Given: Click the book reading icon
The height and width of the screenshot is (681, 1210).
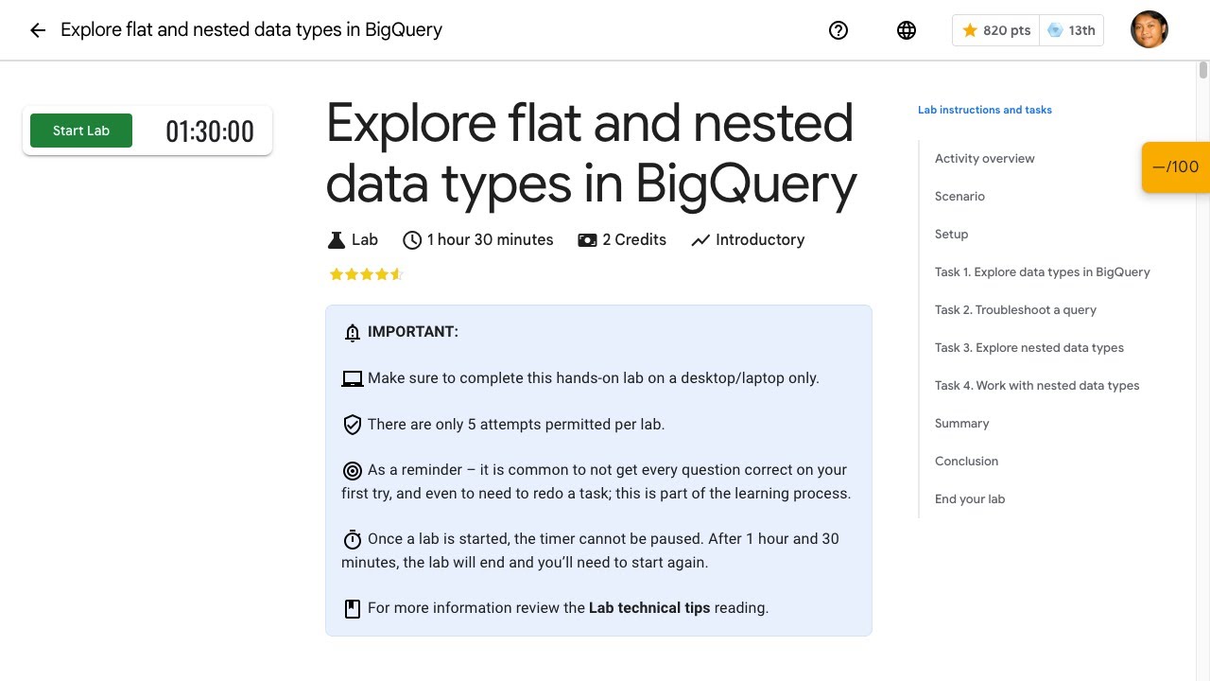Looking at the screenshot, I should click(x=353, y=608).
